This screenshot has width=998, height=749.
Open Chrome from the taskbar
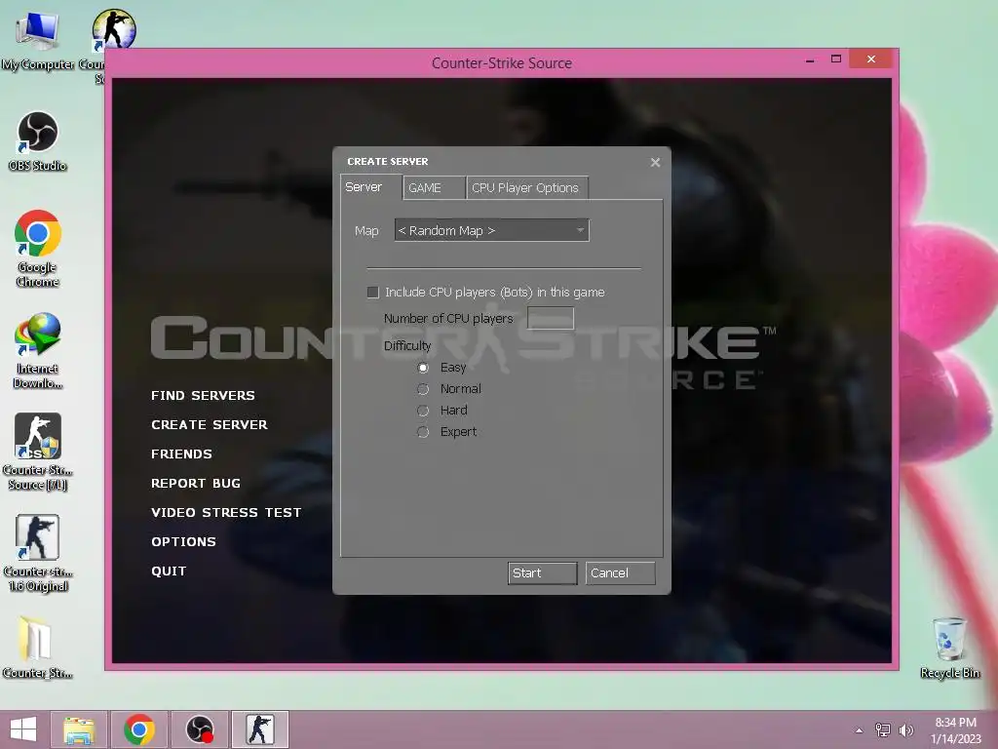pos(139,729)
